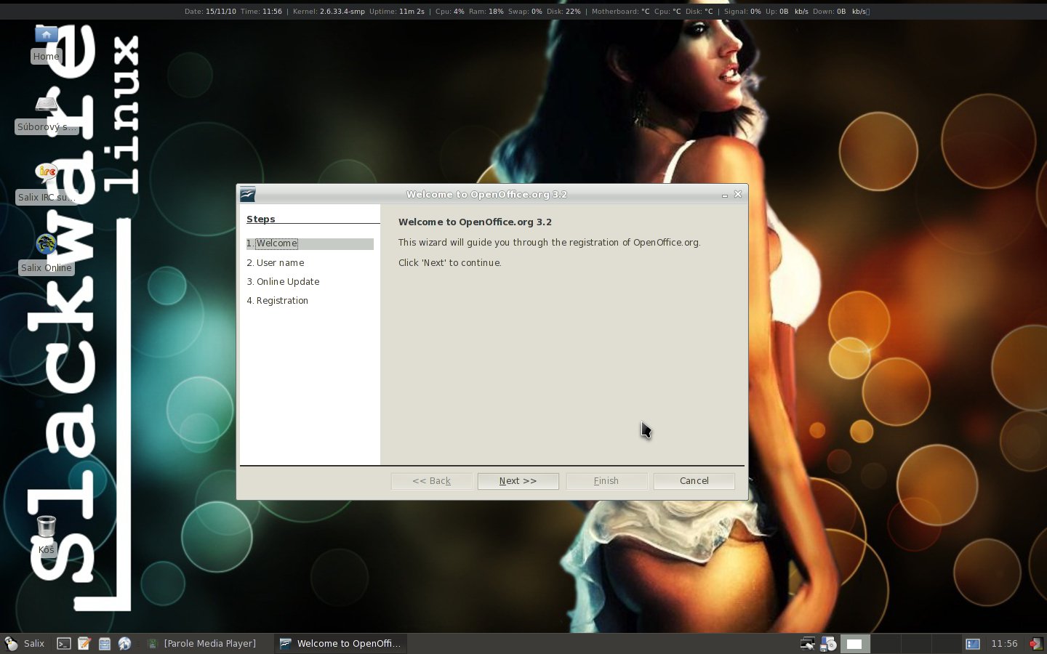Open the Home desktop folder icon

coord(46,43)
